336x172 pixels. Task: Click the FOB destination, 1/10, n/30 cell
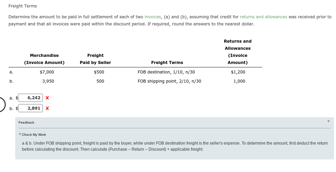166,72
